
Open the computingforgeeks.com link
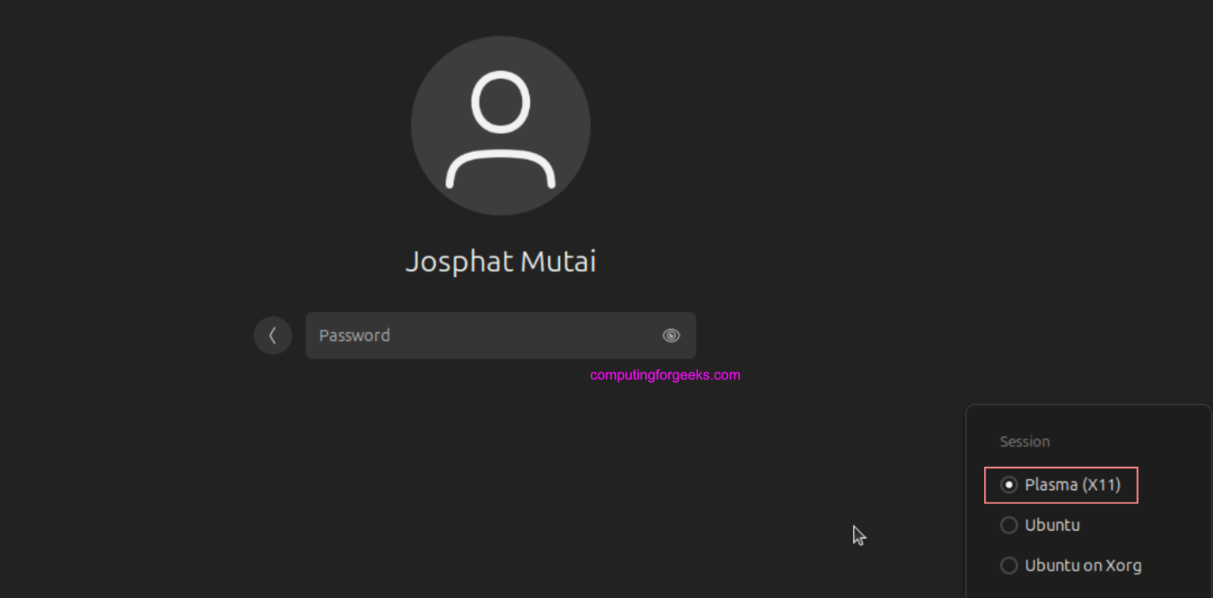[x=664, y=374]
